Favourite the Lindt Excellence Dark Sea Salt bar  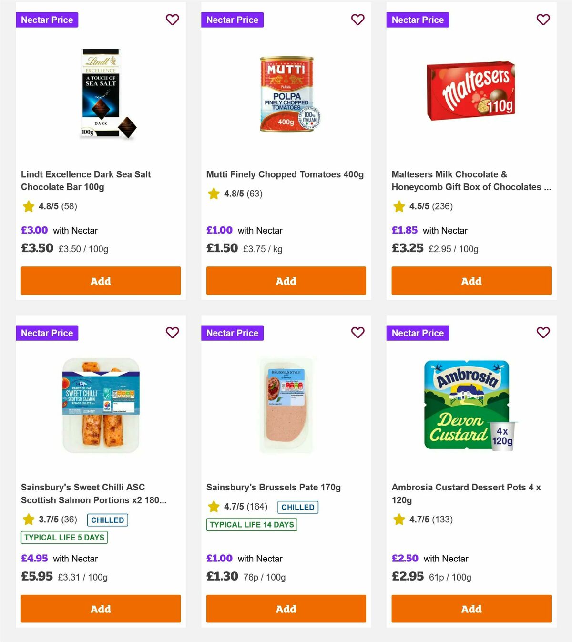coord(172,20)
